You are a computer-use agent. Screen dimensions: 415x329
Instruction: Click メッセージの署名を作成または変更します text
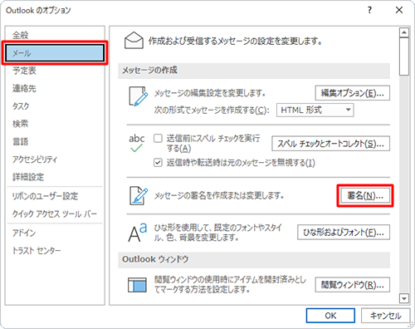[x=219, y=195]
